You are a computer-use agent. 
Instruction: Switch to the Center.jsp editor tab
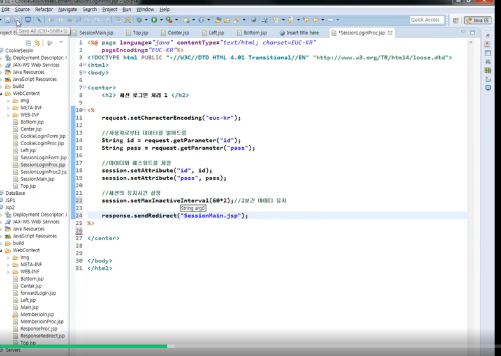[x=175, y=32]
